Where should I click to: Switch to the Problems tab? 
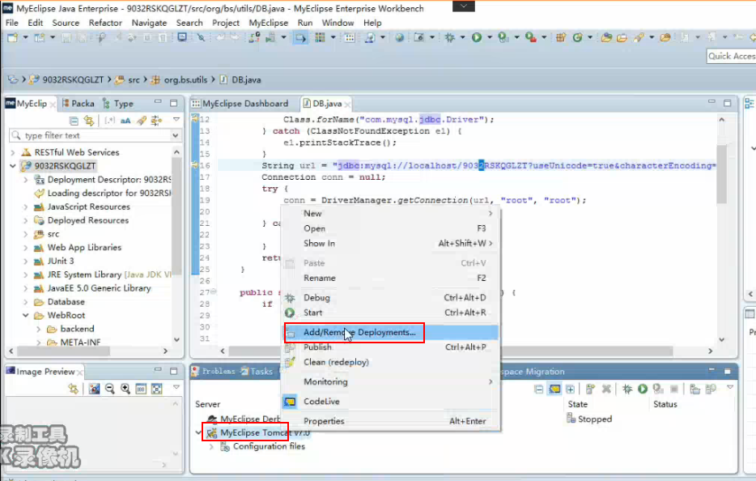point(213,371)
